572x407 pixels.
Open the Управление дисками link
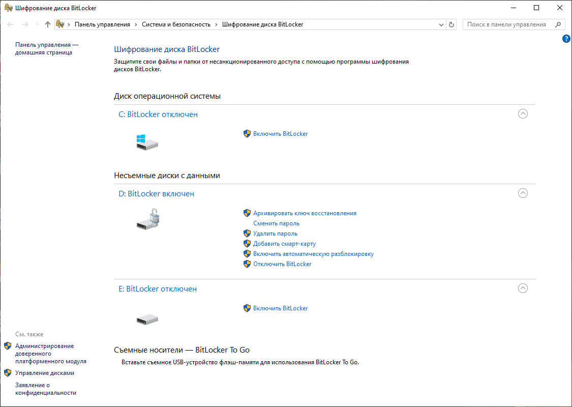click(x=45, y=373)
